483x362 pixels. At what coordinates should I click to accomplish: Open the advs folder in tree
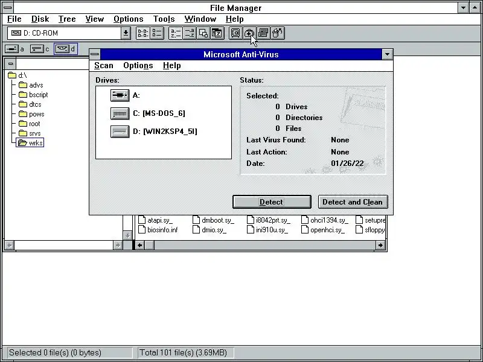point(31,85)
